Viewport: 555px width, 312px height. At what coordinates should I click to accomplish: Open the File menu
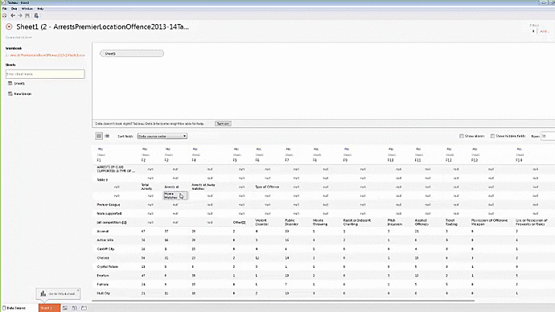[5, 9]
